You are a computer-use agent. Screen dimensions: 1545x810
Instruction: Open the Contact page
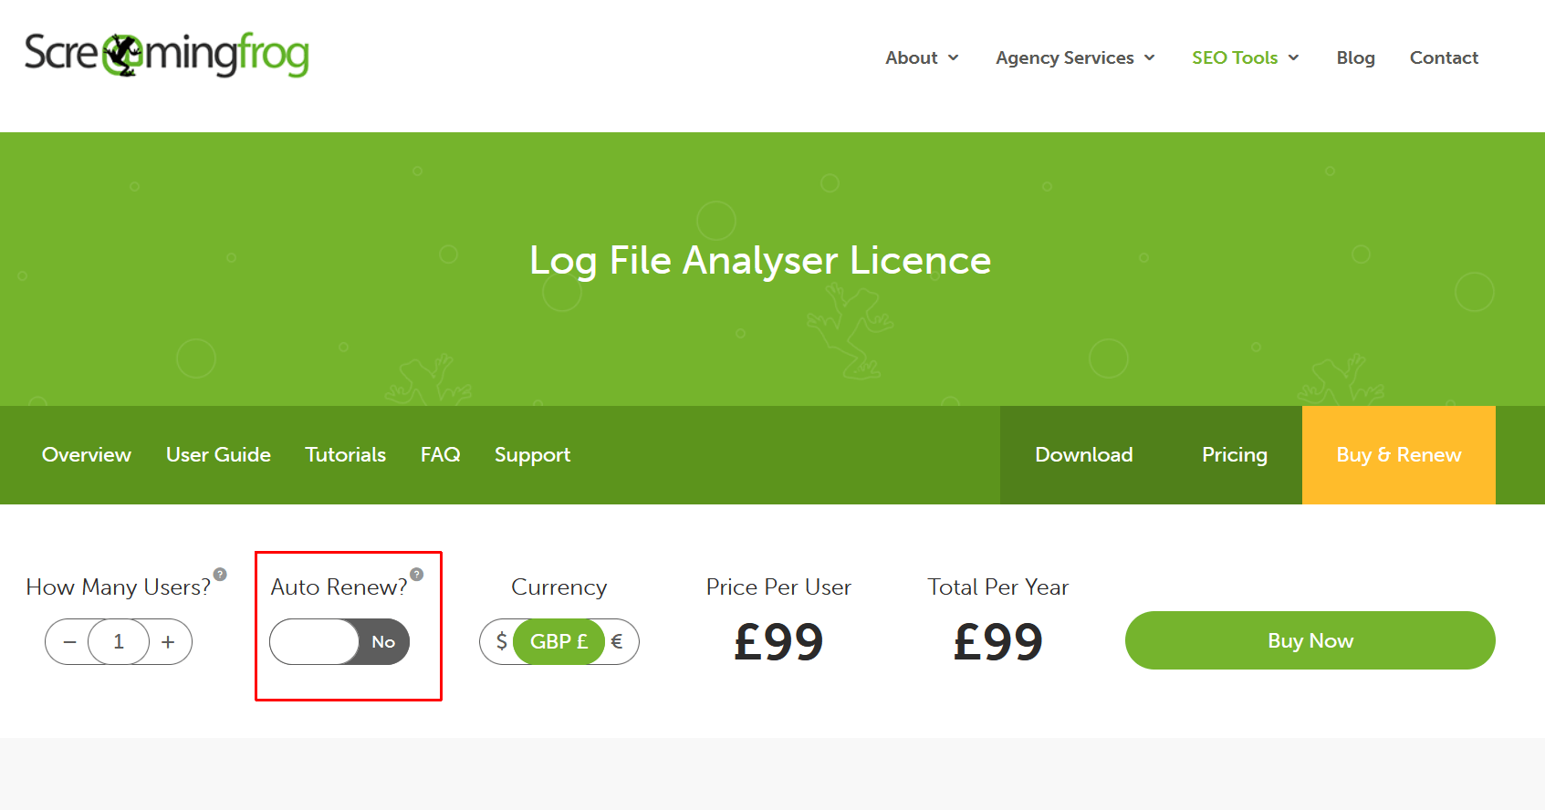coord(1444,57)
